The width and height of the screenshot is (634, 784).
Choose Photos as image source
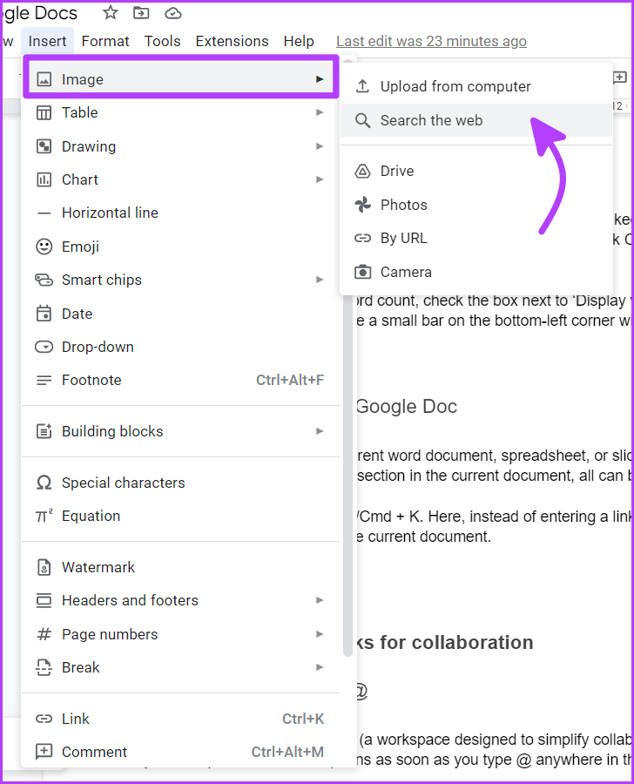click(x=476, y=205)
